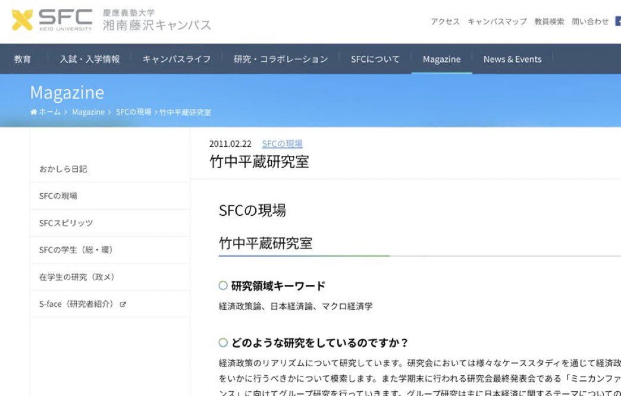Click the SFCの現場 tag beside the date

click(282, 144)
